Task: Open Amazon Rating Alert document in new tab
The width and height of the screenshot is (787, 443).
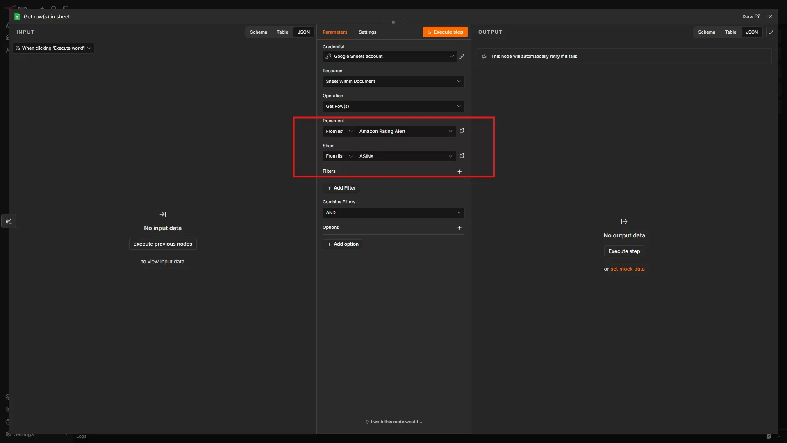Action: [462, 131]
